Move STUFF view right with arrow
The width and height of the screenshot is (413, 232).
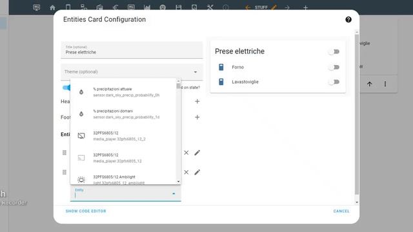(287, 8)
